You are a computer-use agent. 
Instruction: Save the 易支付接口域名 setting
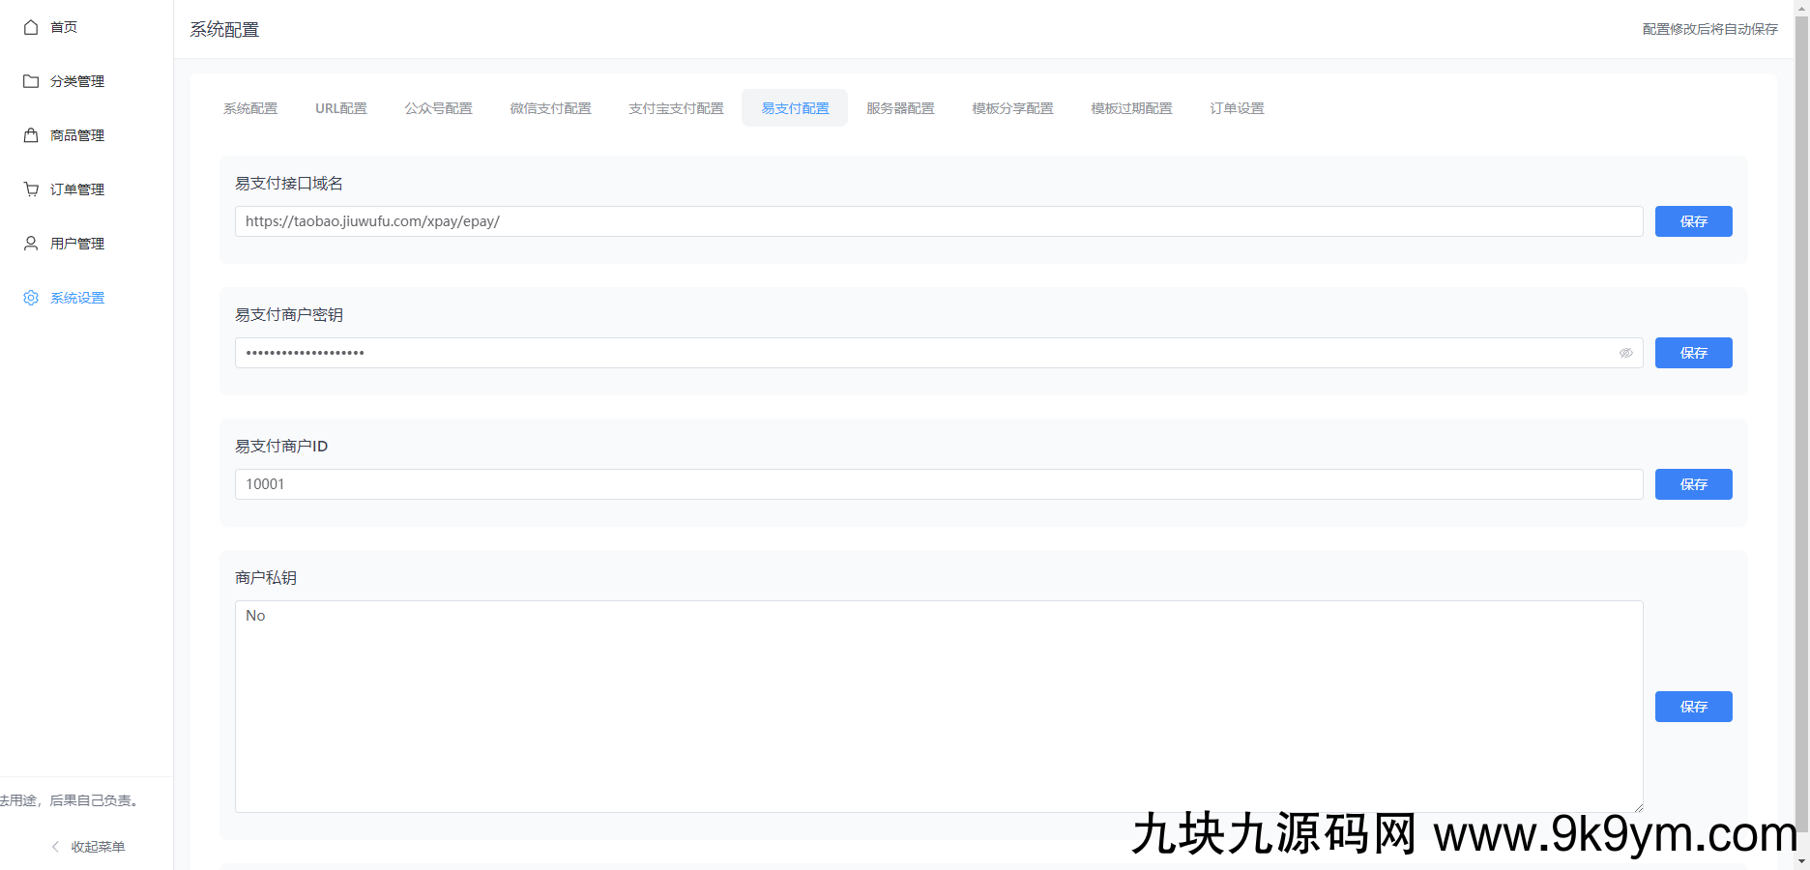(x=1693, y=221)
